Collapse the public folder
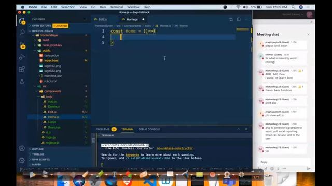The width and height of the screenshot is (332, 186). click(46, 51)
